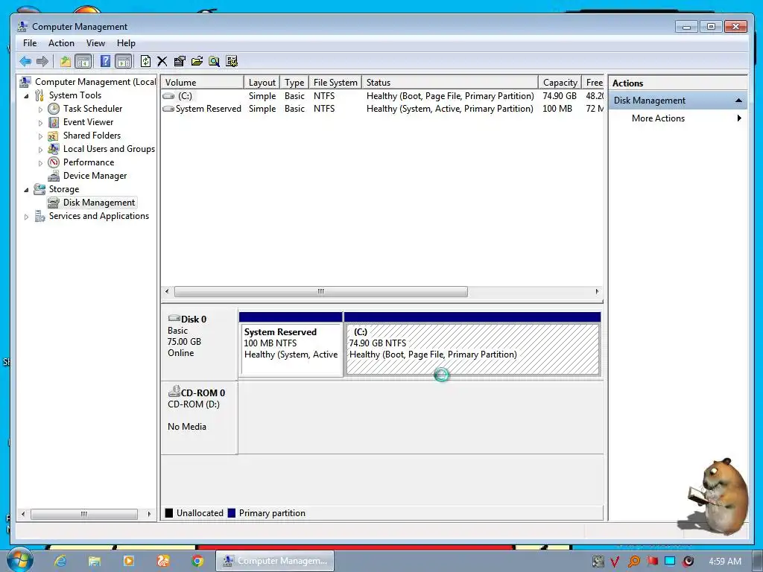The image size is (763, 572).
Task: Collapse the System Tools tree node
Action: coord(26,96)
